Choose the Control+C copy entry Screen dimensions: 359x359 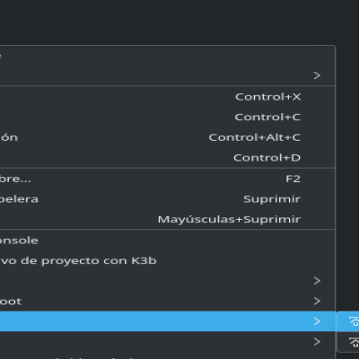tap(167, 117)
